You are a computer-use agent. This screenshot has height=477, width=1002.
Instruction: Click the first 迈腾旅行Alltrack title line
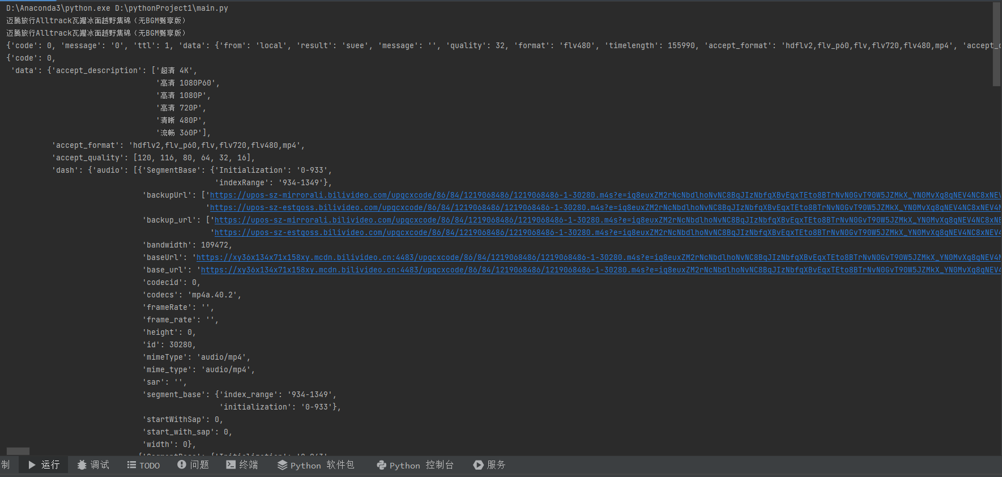point(96,21)
